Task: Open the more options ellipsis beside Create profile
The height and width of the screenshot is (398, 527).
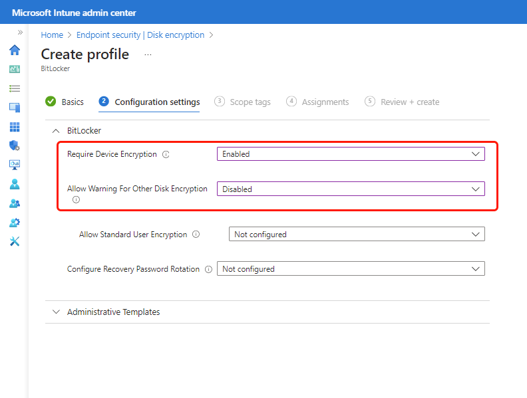Action: tap(148, 54)
